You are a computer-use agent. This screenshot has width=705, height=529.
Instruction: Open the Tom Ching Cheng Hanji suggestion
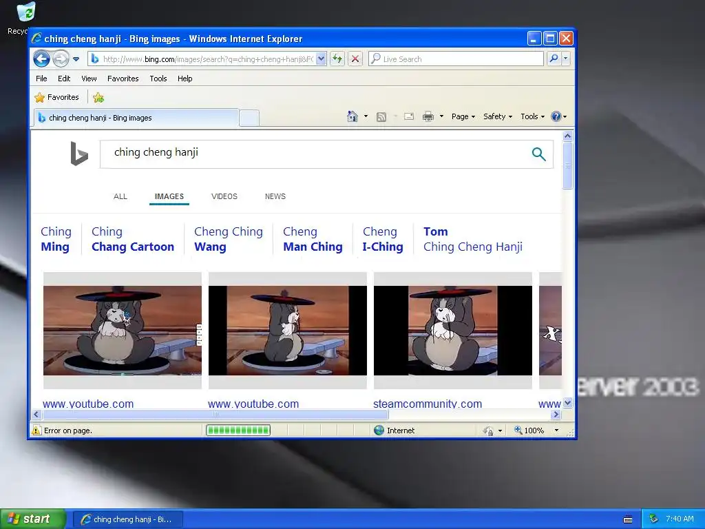[472, 239]
